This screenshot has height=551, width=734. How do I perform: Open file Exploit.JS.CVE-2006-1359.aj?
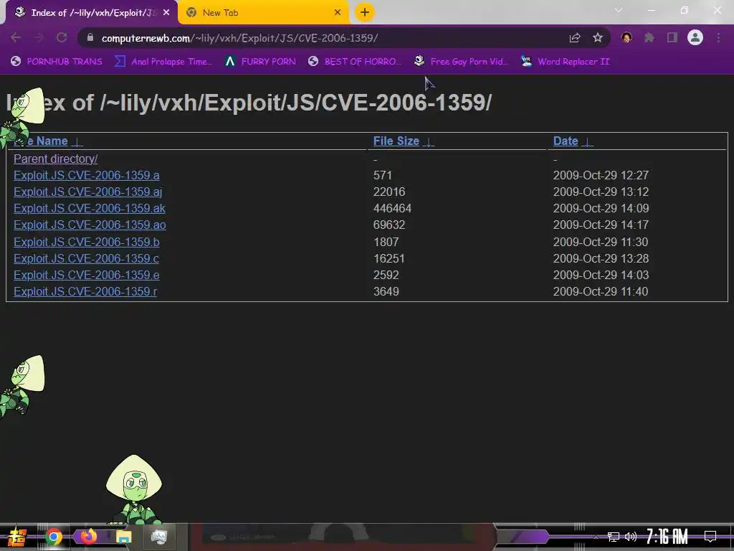pyautogui.click(x=88, y=192)
